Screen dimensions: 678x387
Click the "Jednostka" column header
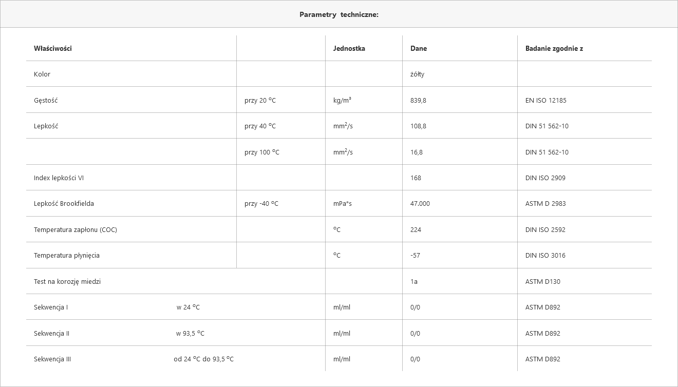pos(349,48)
